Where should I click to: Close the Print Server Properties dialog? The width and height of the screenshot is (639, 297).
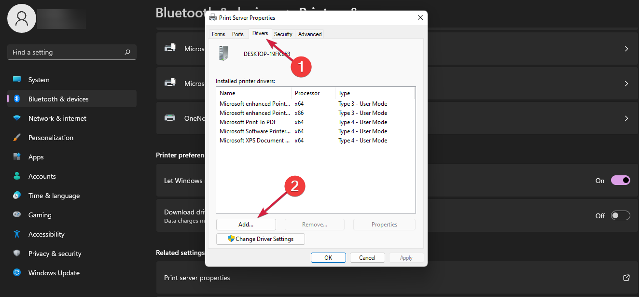point(420,18)
